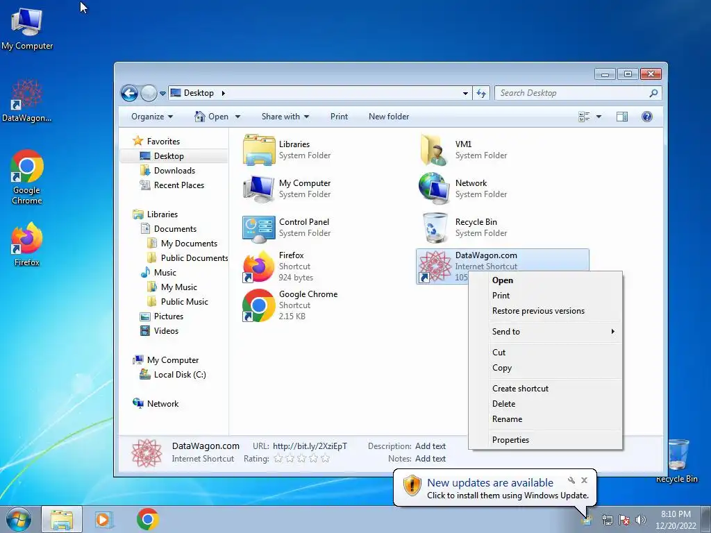Select Libraries in the navigation pane
The image size is (711, 533).
coord(155,214)
